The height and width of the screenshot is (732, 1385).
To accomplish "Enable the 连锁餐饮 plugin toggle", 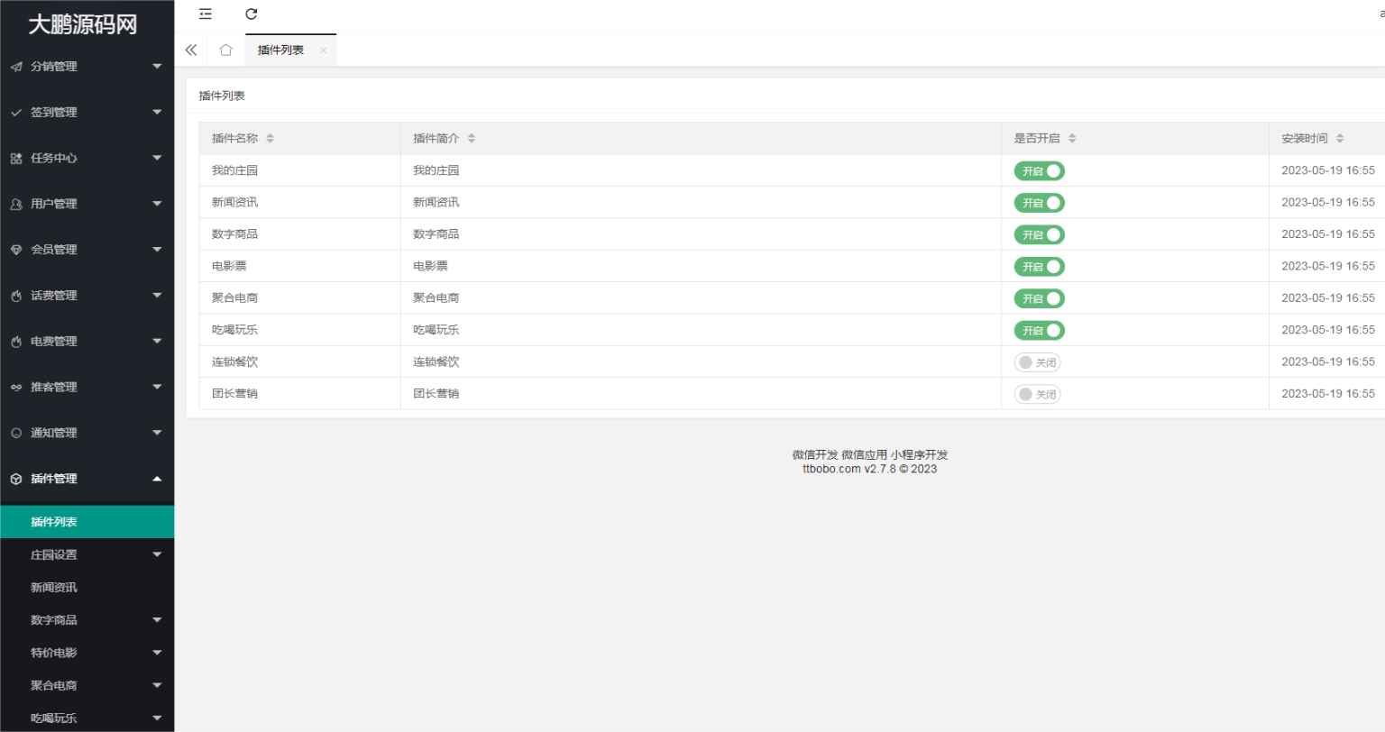I will (x=1037, y=362).
